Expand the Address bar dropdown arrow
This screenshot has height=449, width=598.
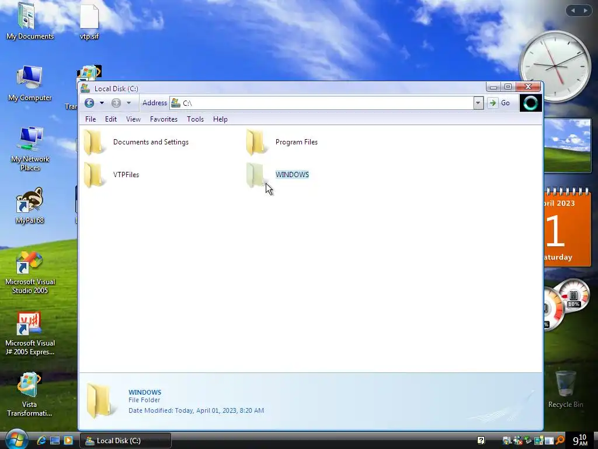coord(478,103)
